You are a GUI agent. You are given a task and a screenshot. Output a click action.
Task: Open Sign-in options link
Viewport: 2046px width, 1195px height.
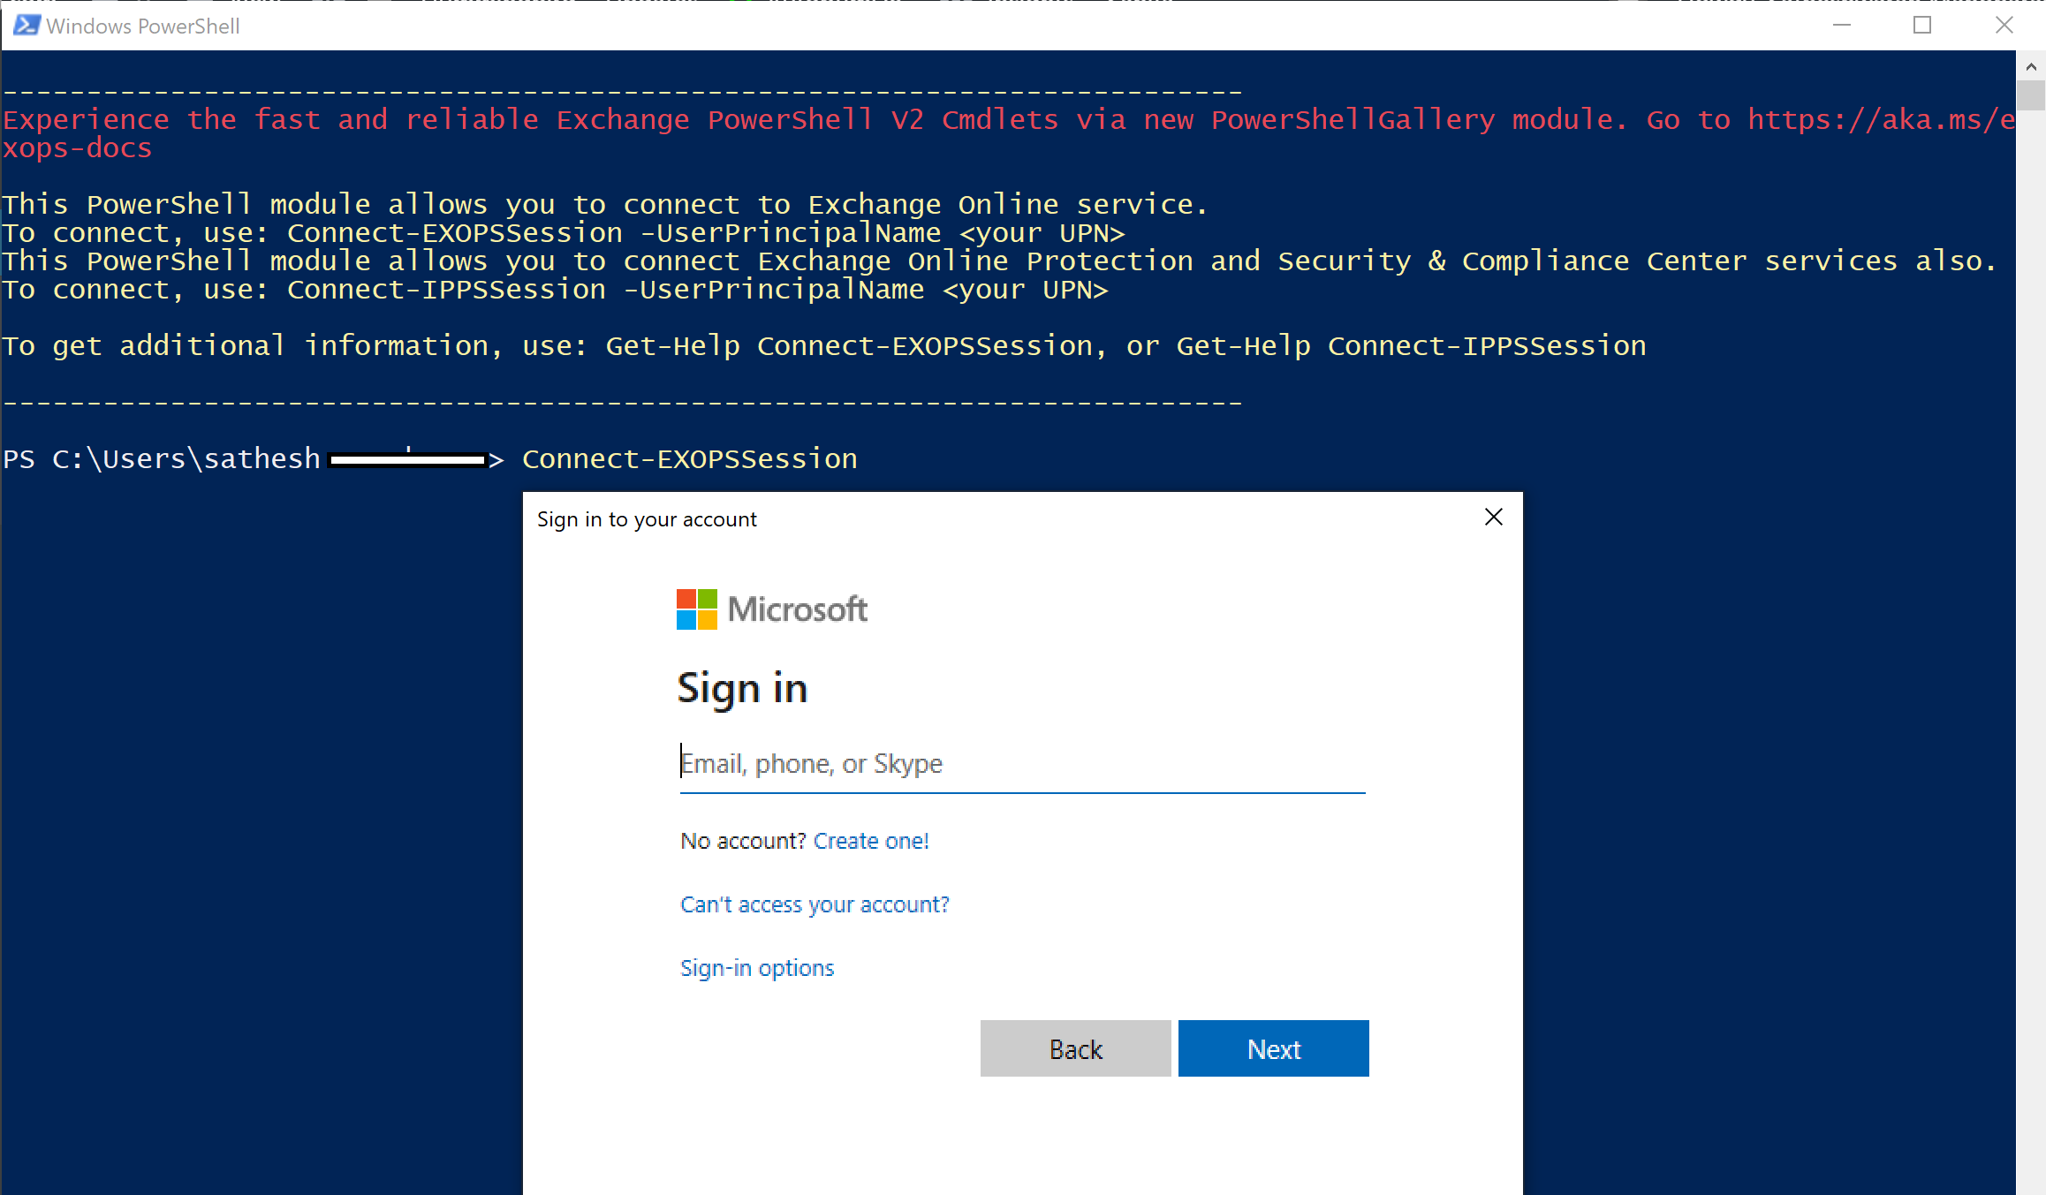point(757,968)
